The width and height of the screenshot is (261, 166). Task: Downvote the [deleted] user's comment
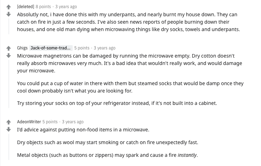8,14
